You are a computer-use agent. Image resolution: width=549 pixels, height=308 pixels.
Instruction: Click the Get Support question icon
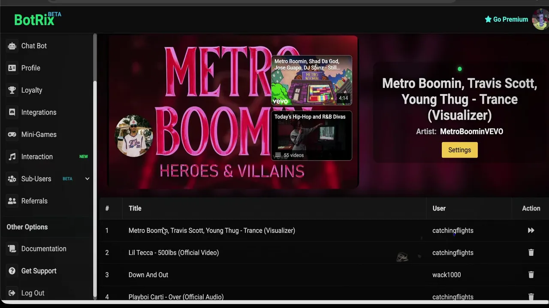(12, 271)
